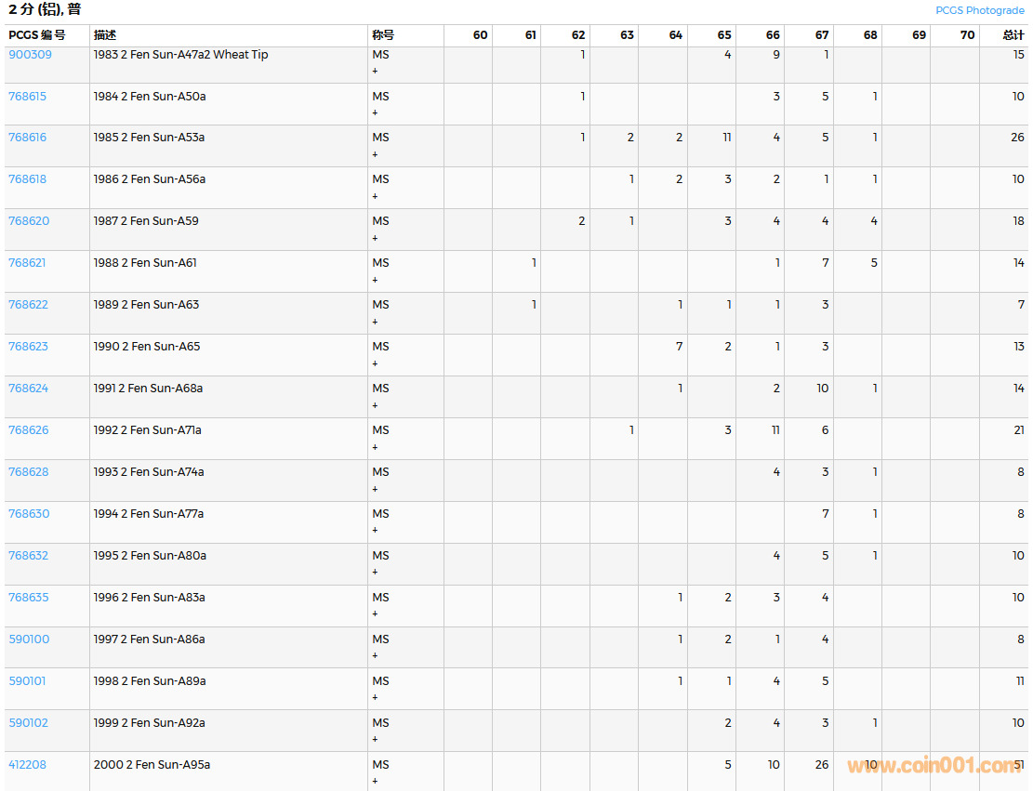Click the total 26 in 1985 row
The width and height of the screenshot is (1033, 791).
tap(1017, 138)
